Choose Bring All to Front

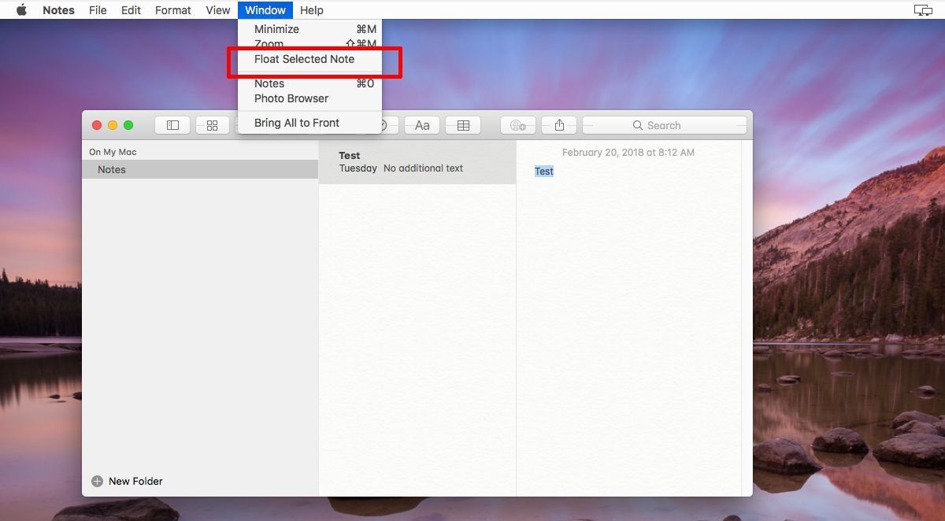tap(297, 123)
